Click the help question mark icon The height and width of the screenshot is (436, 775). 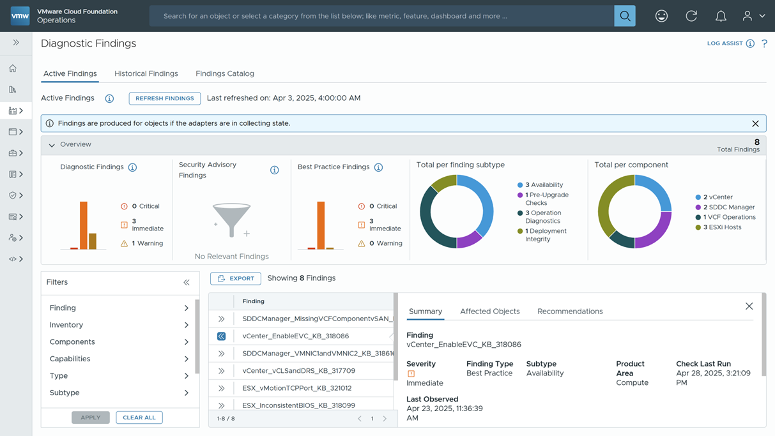(x=764, y=43)
